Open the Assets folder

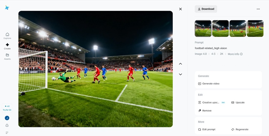coord(7,56)
